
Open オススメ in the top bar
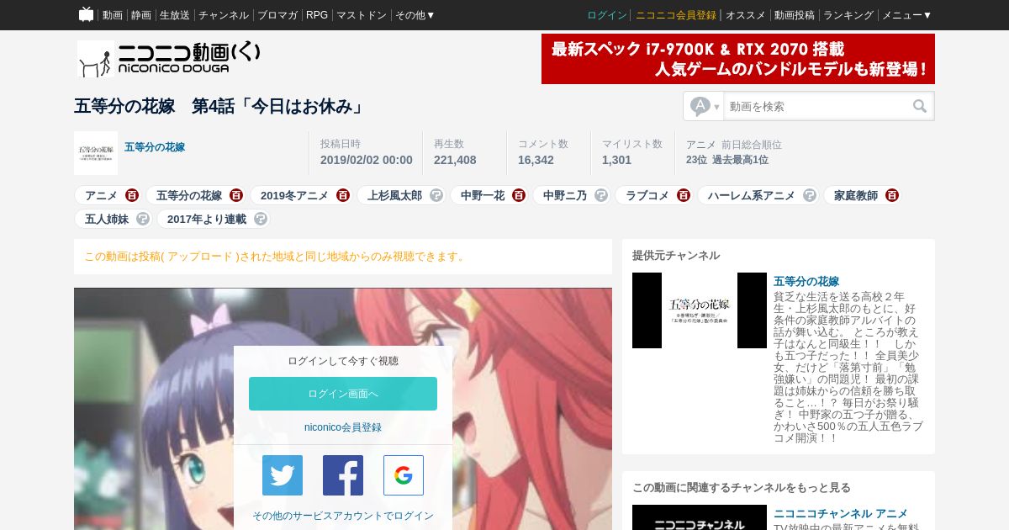pyautogui.click(x=746, y=15)
